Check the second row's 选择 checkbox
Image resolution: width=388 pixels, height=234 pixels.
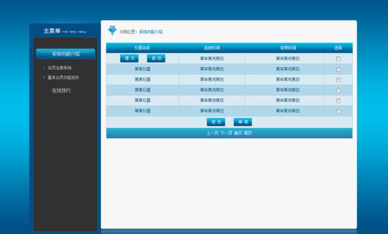pyautogui.click(x=338, y=69)
